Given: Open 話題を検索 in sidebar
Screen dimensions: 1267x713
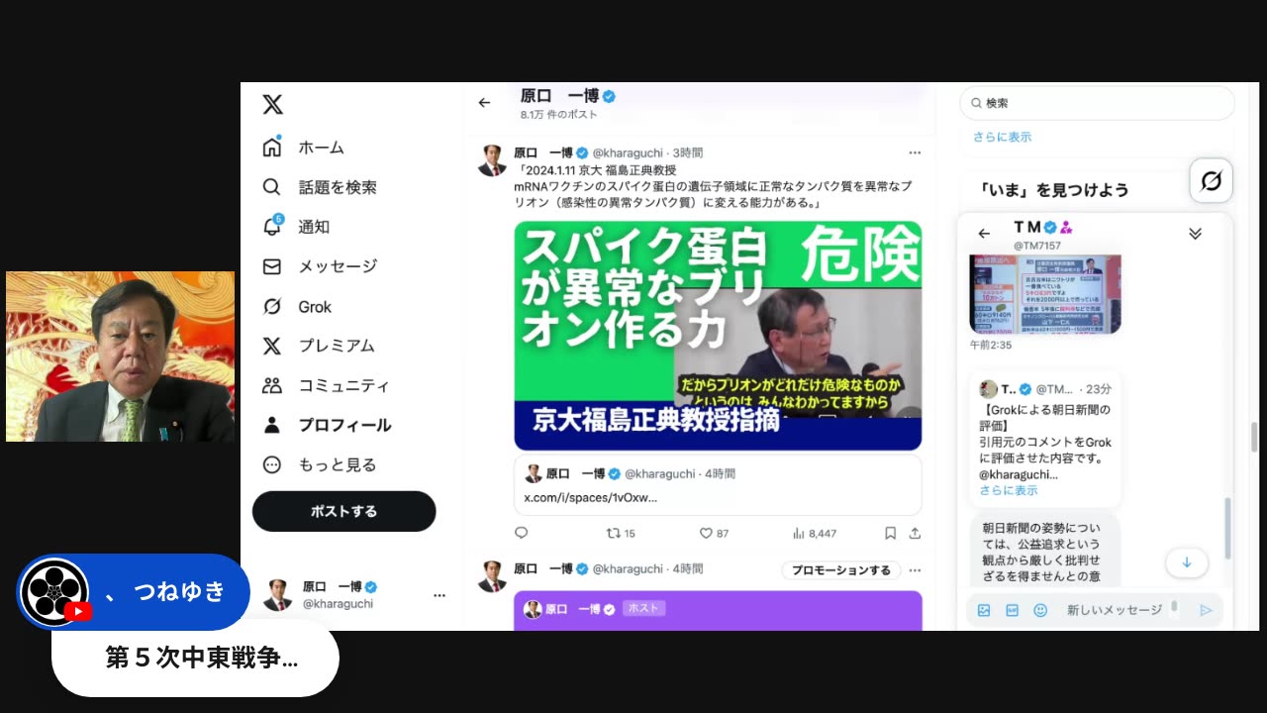Looking at the screenshot, I should tap(320, 187).
